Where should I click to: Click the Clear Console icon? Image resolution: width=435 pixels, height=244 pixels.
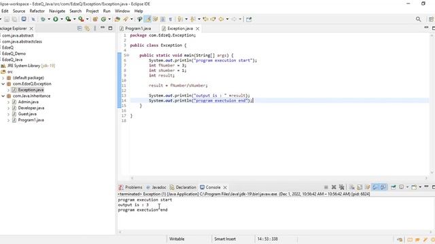352,187
